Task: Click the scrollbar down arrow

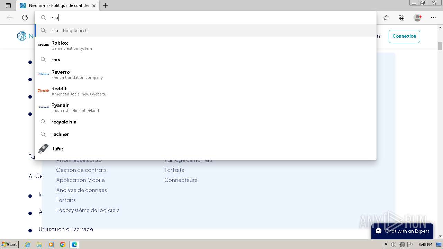Action: tap(440, 236)
